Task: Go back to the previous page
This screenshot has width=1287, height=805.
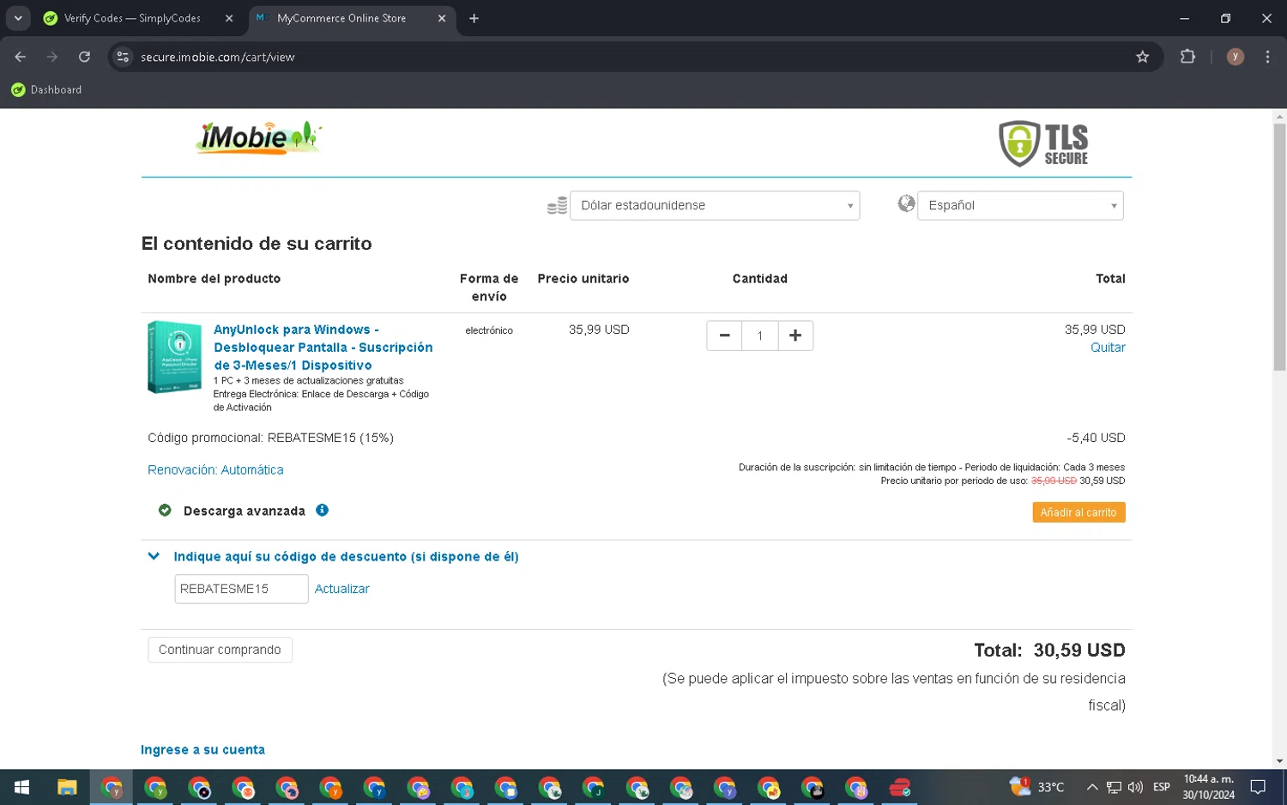Action: click(x=21, y=57)
